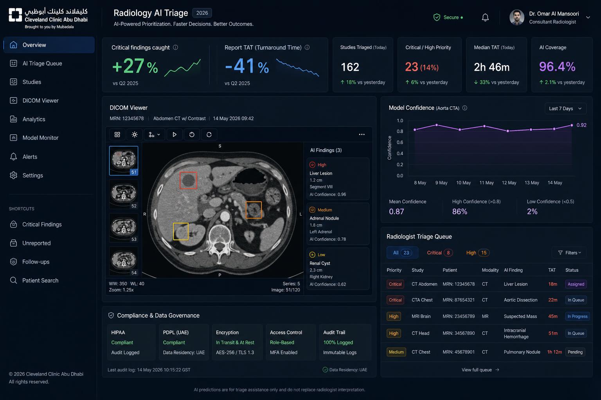Click Critical priority badge for CT Abdomen

click(395, 284)
